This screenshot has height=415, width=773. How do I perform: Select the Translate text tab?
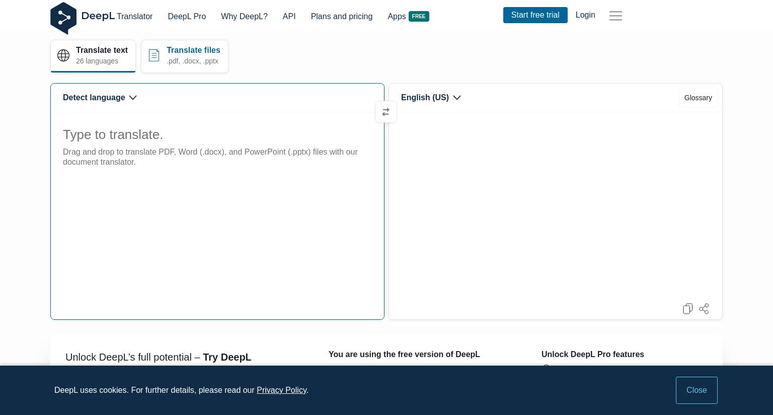tap(93, 56)
